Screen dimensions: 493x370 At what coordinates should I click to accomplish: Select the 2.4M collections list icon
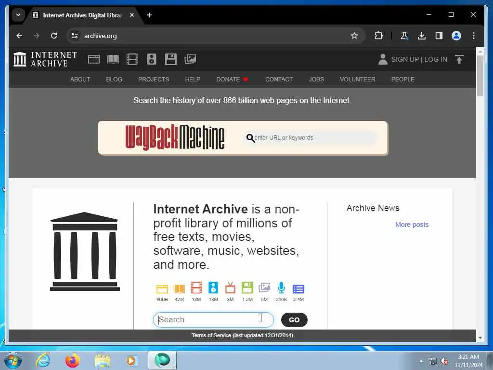pyautogui.click(x=298, y=289)
